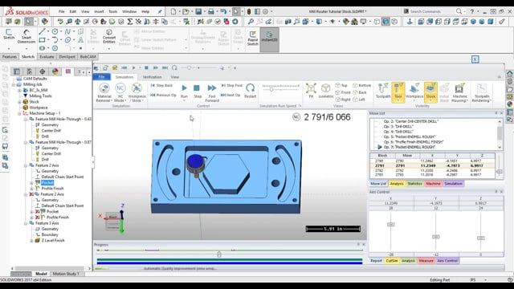
Task: Expand the BC_3x_Mill machine node
Action: (19, 90)
